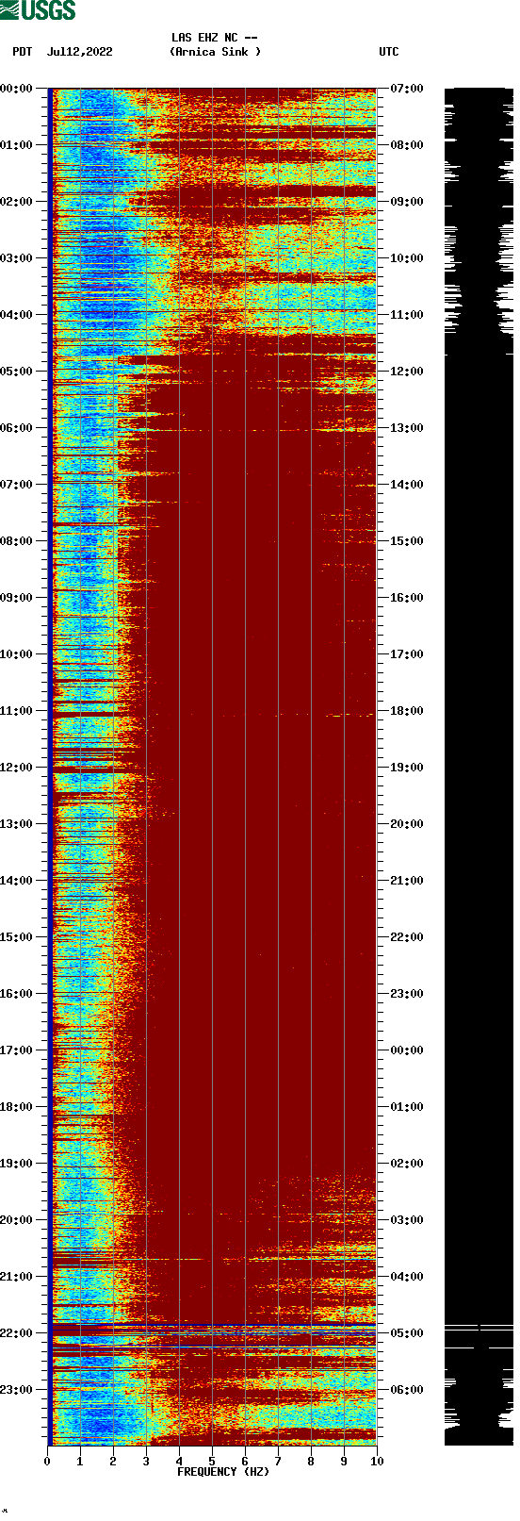Click the 17:00 label on the PDT axis
This screenshot has width=520, height=1521.
click(17, 1050)
